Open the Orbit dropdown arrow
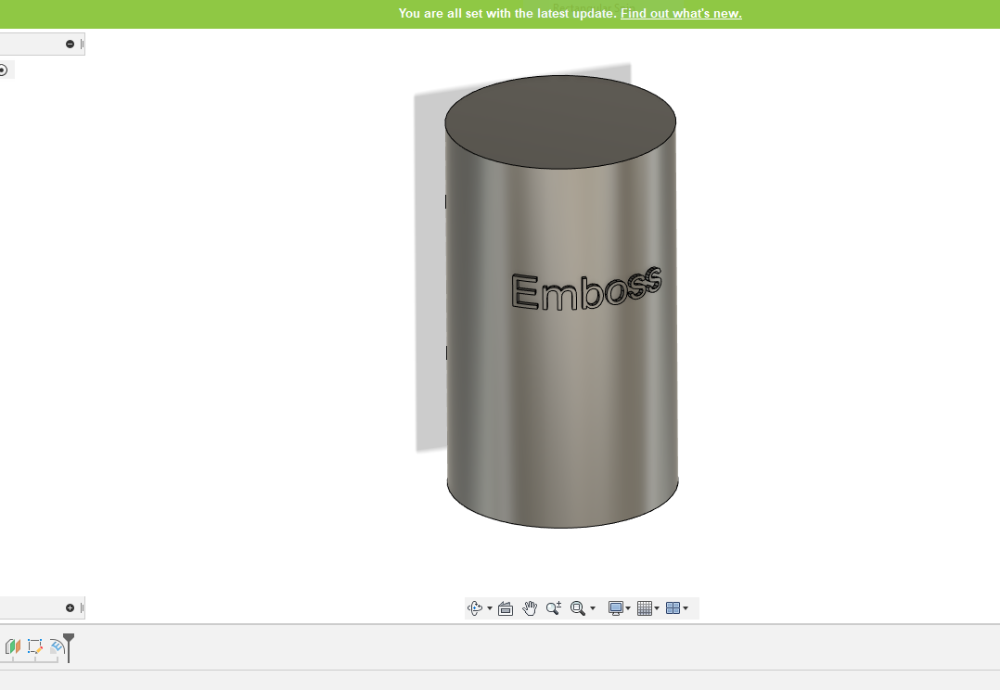This screenshot has height=690, width=1000. (x=490, y=607)
